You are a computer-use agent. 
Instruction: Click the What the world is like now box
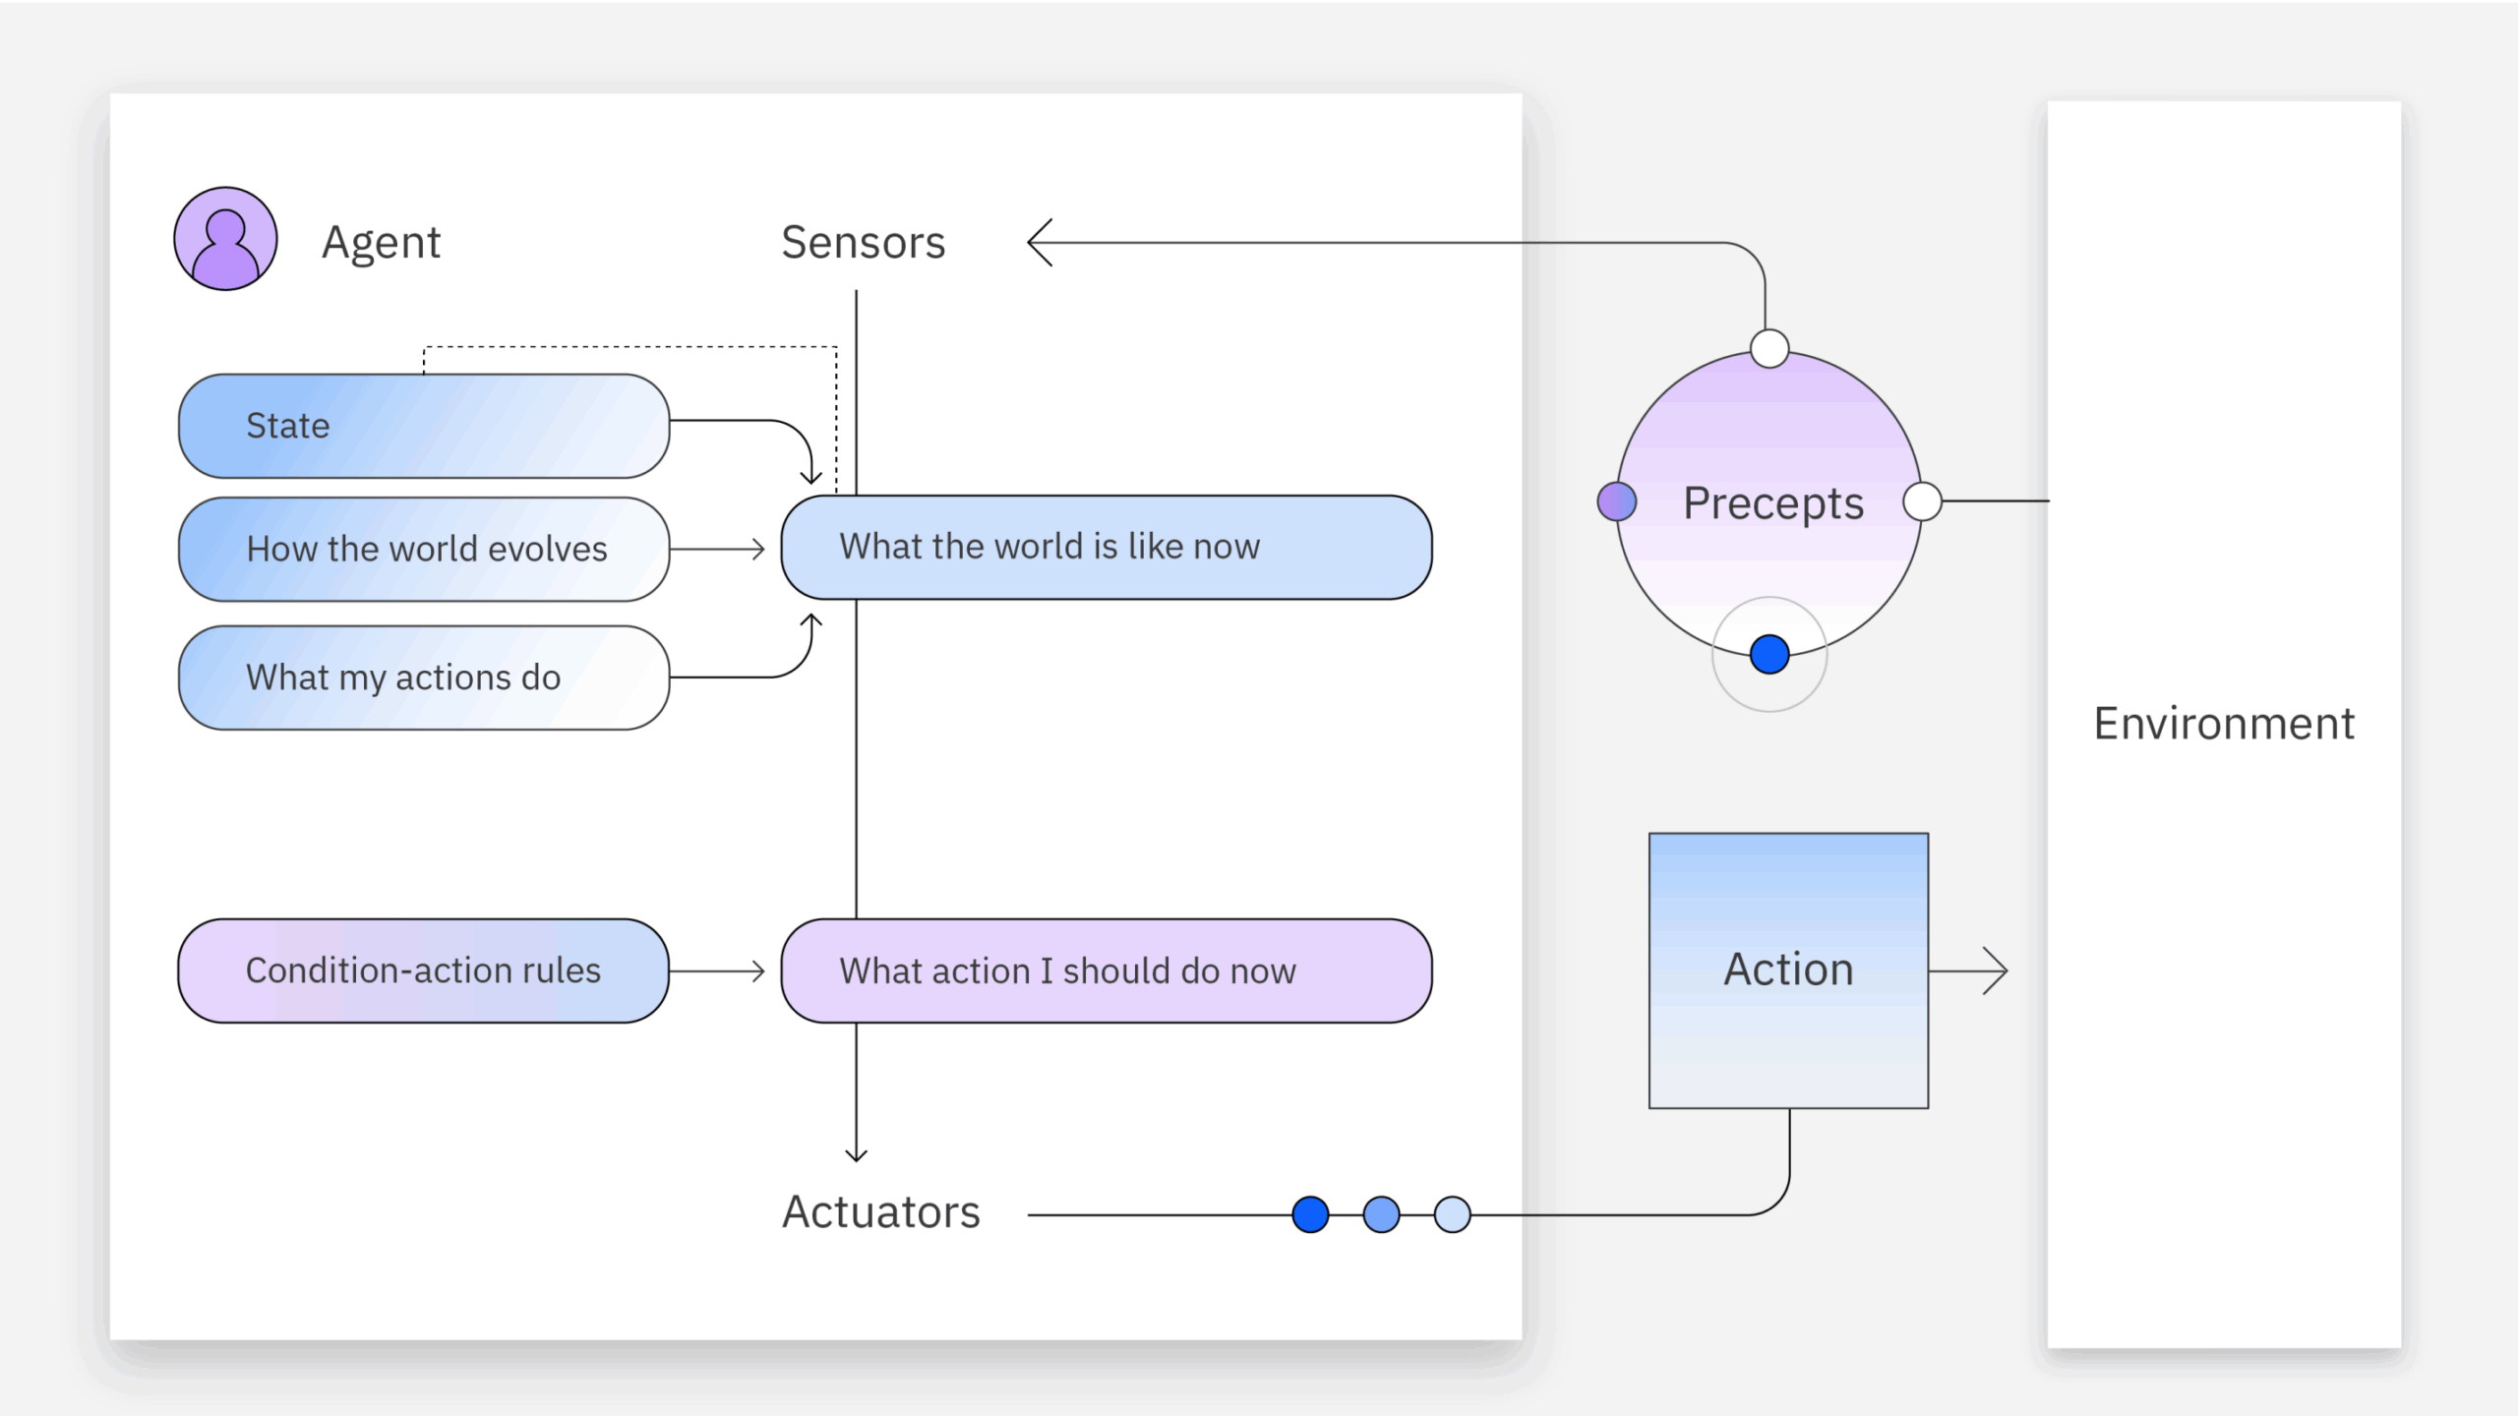[x=1107, y=547]
